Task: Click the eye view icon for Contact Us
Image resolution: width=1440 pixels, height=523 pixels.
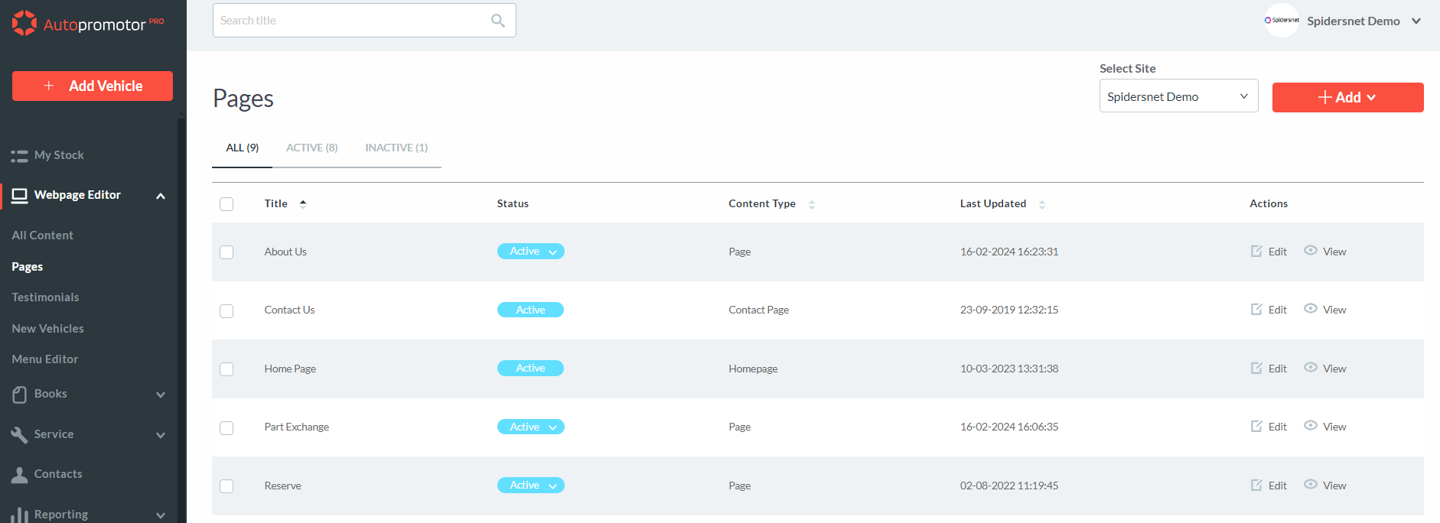Action: click(x=1311, y=309)
